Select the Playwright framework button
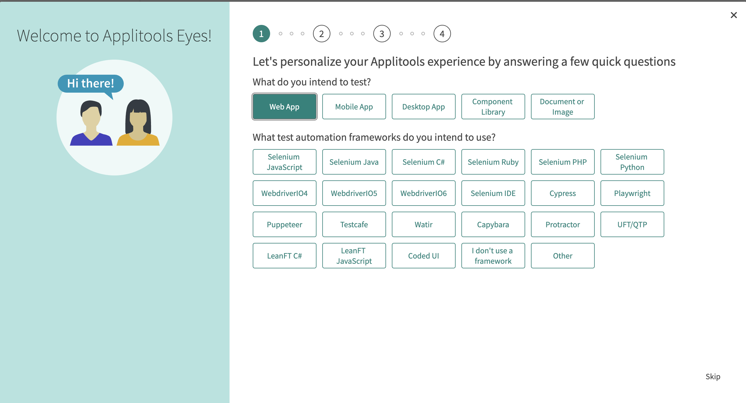The width and height of the screenshot is (746, 403). click(x=631, y=193)
